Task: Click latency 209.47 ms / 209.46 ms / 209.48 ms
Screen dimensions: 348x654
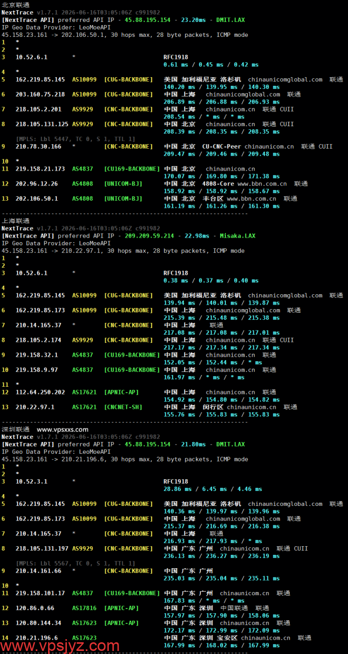Action: (x=221, y=154)
